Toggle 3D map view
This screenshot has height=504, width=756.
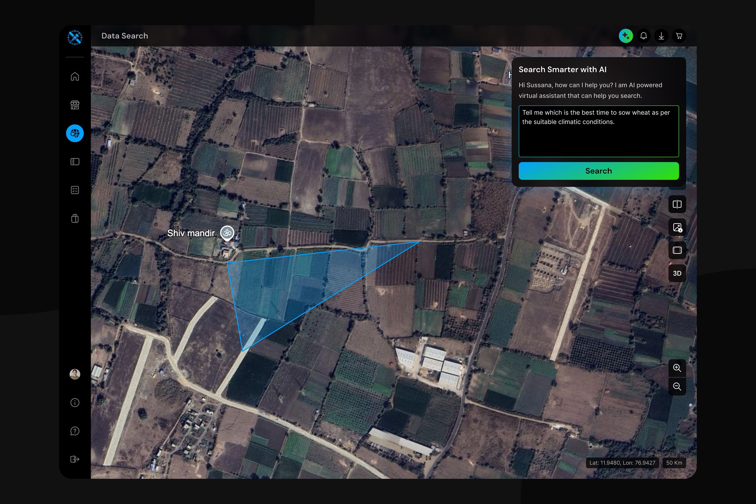[677, 273]
